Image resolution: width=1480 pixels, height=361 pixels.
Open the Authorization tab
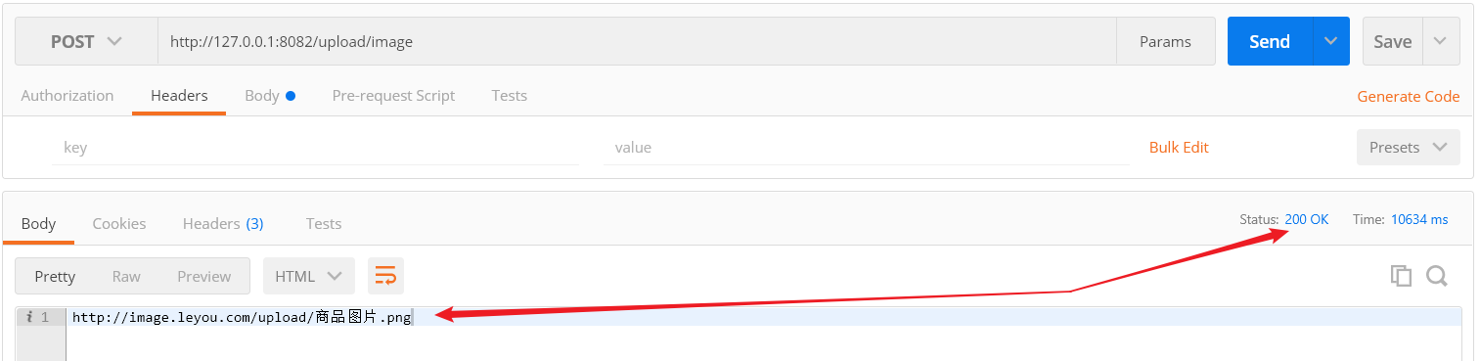(x=67, y=95)
